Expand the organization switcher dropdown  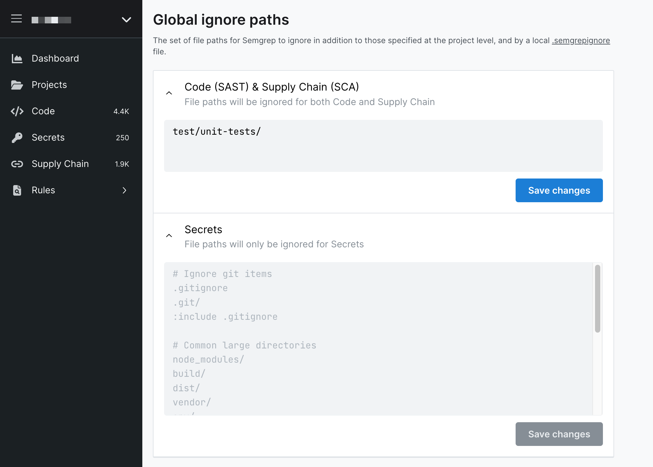126,20
